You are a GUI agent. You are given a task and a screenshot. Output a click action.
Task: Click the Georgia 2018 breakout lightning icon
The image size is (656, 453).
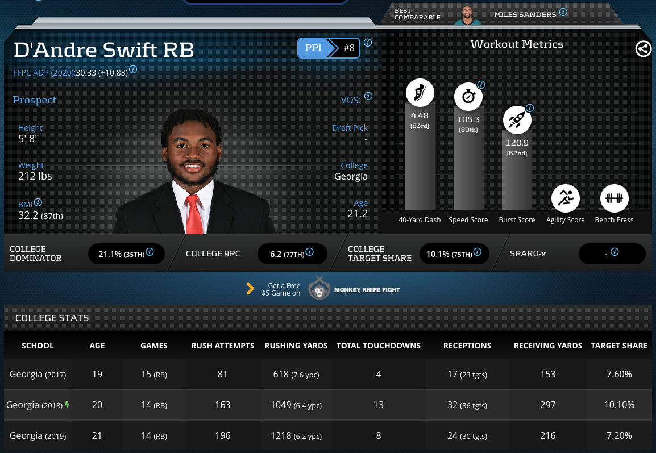point(67,405)
